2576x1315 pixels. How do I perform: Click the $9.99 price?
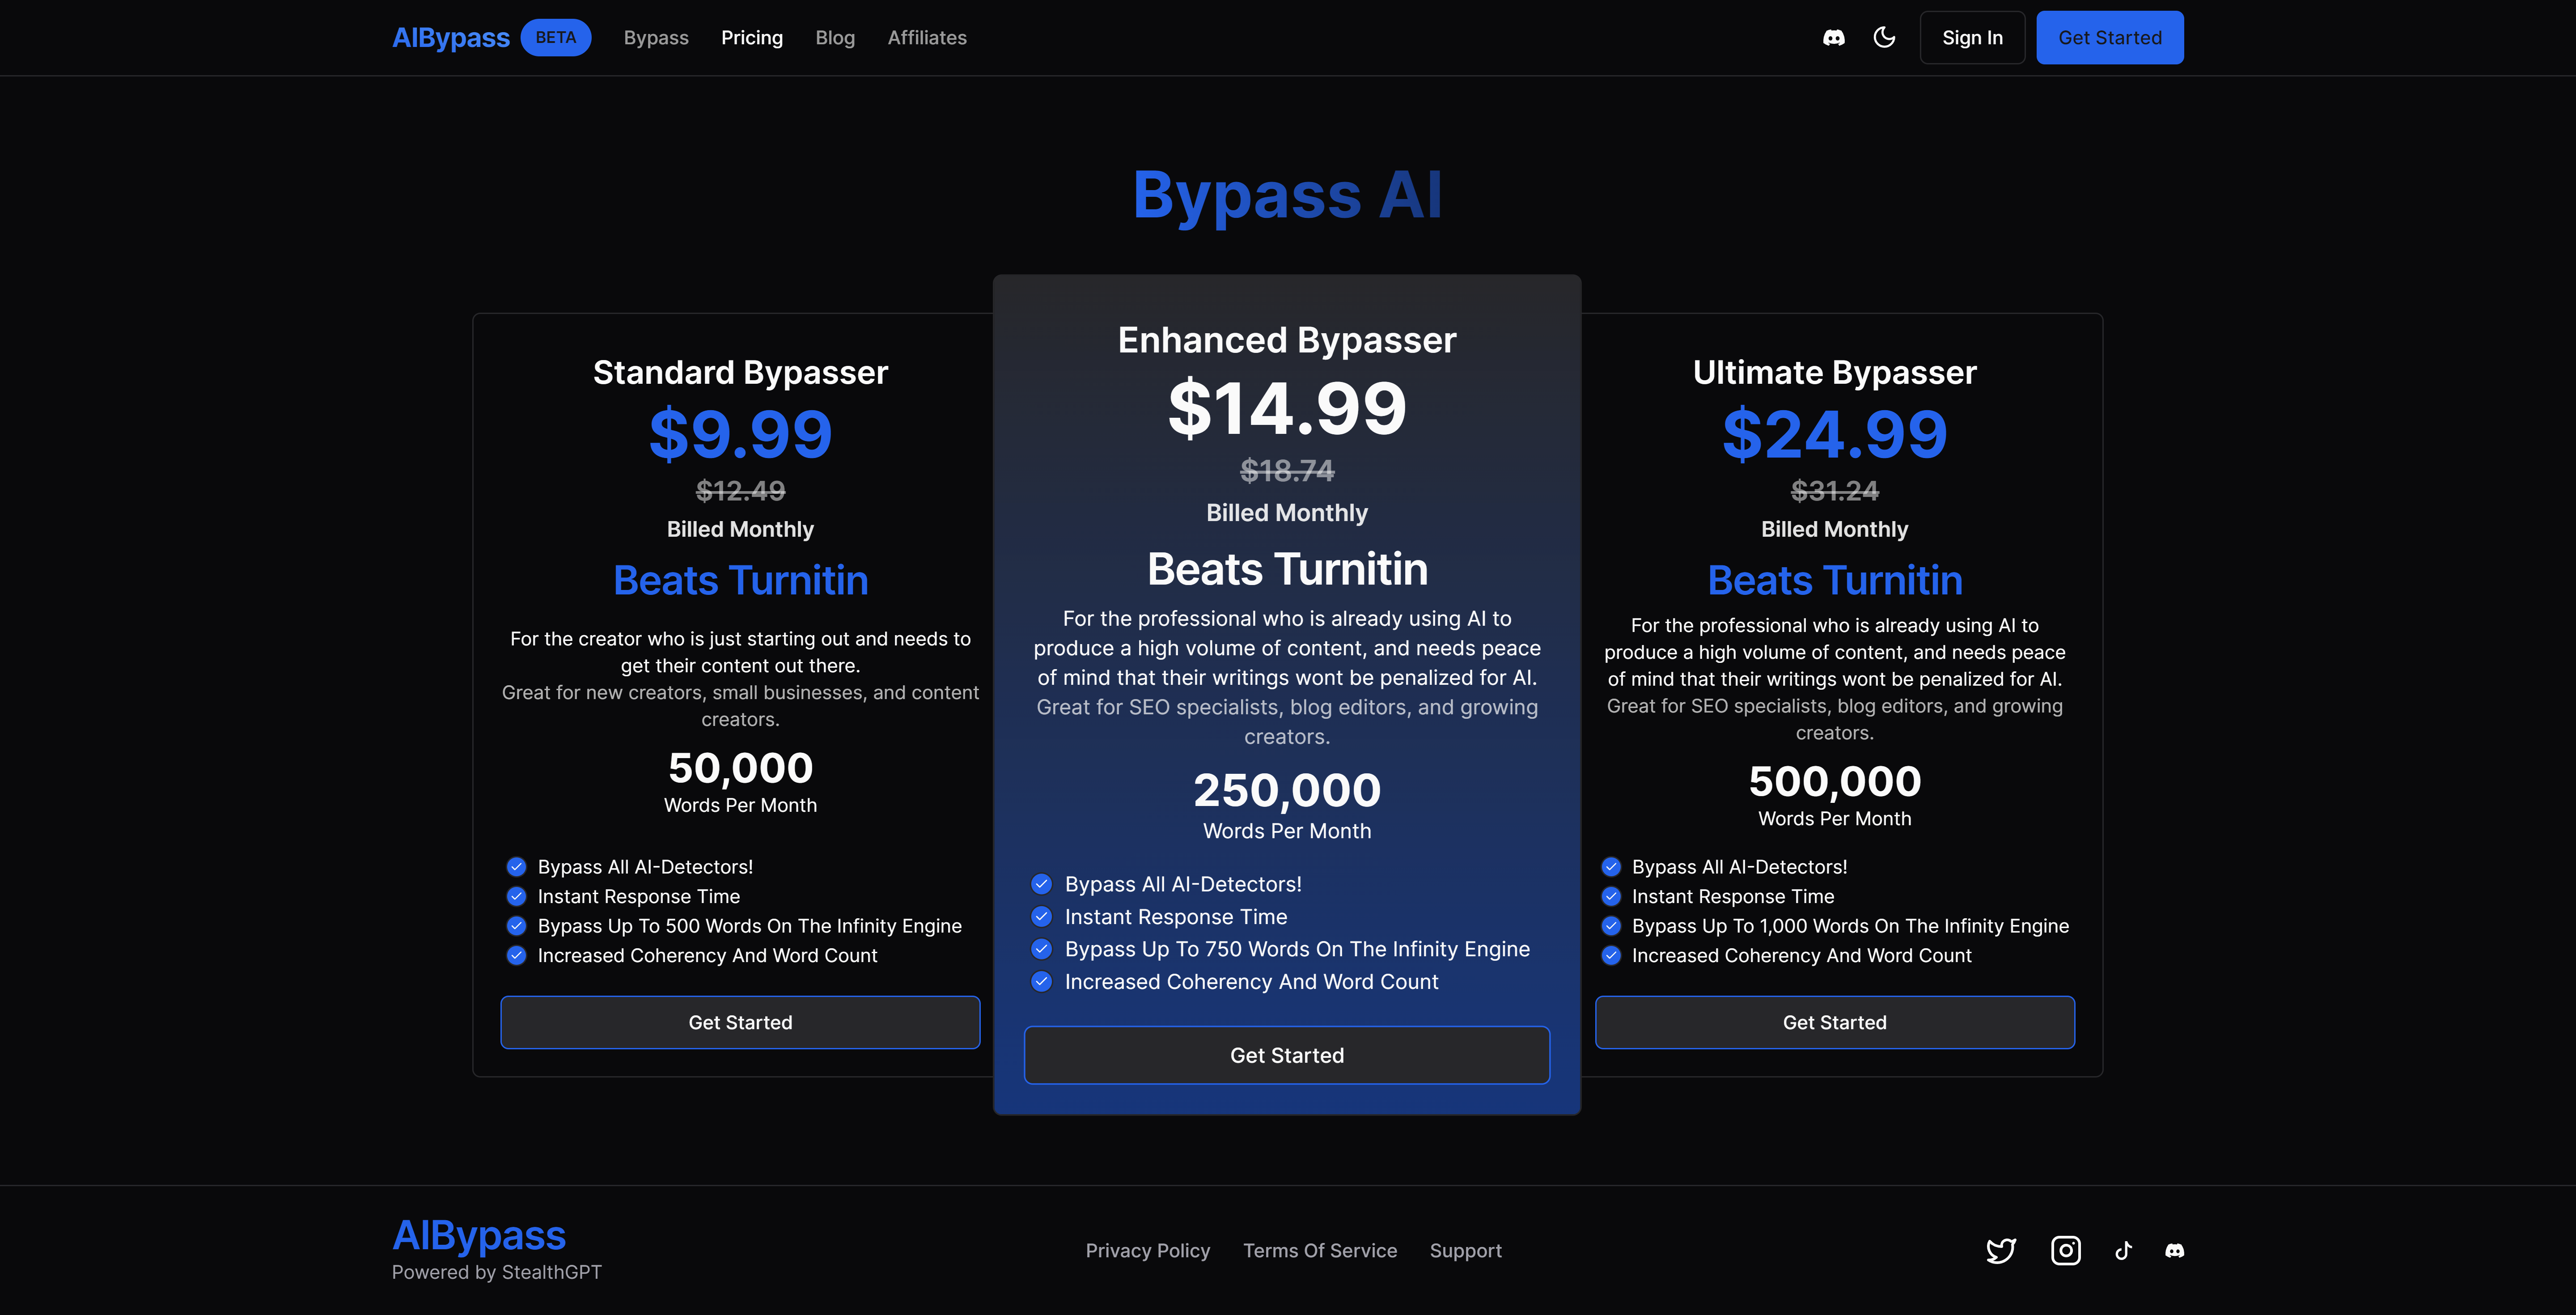pos(740,434)
